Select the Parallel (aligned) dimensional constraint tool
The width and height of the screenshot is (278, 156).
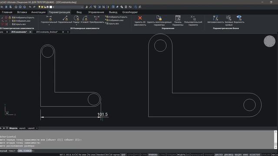[65, 19]
